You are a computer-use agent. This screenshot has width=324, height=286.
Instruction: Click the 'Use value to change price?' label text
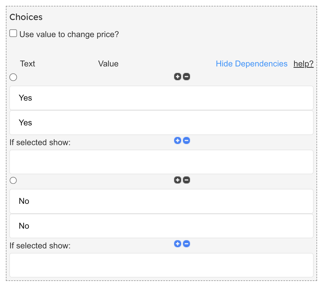69,34
